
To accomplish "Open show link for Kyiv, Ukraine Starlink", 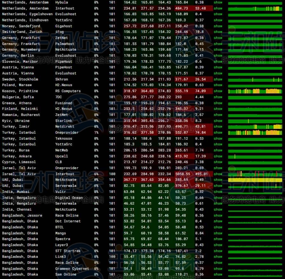I will click(218, 121).
